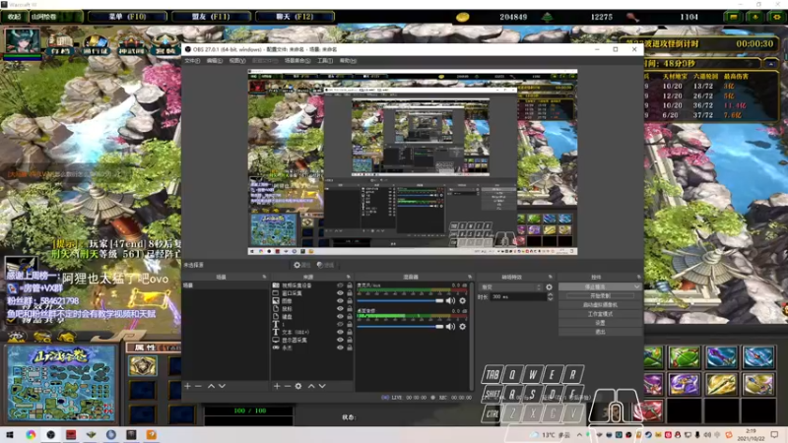Open settings gear for 桌面音频 channel

point(462,327)
